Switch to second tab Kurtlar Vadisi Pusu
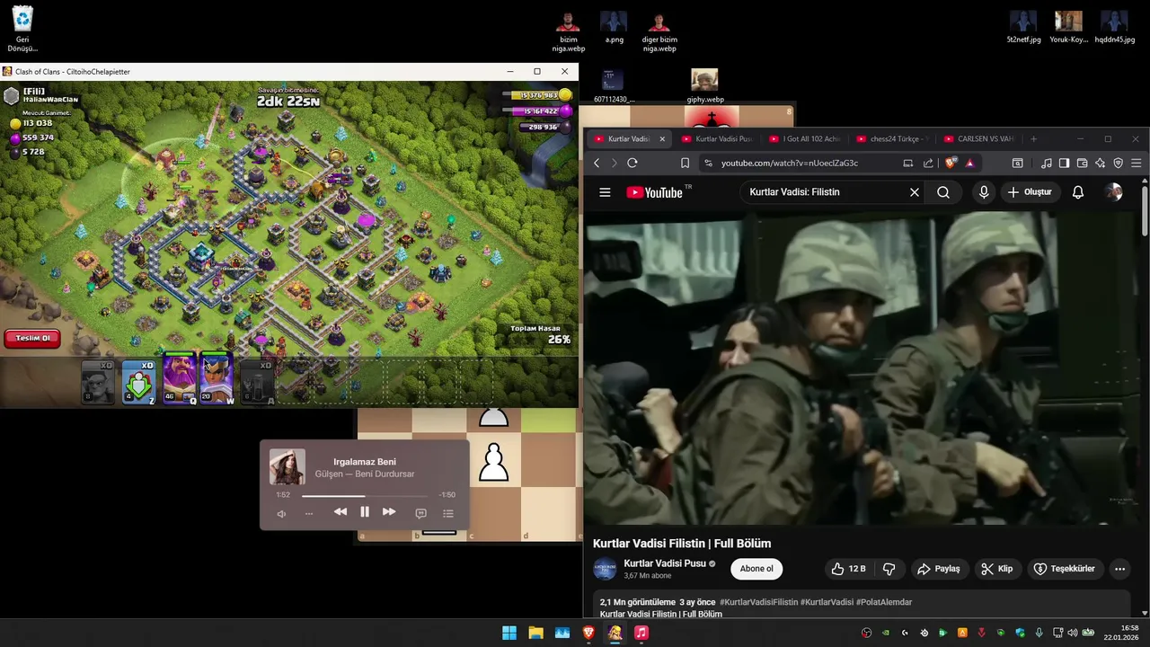Viewport: 1150px width, 647px height. [x=717, y=139]
